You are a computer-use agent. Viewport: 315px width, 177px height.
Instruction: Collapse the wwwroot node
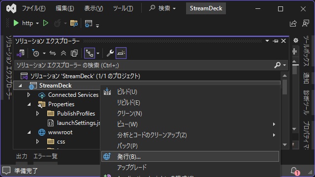[x=29, y=132]
